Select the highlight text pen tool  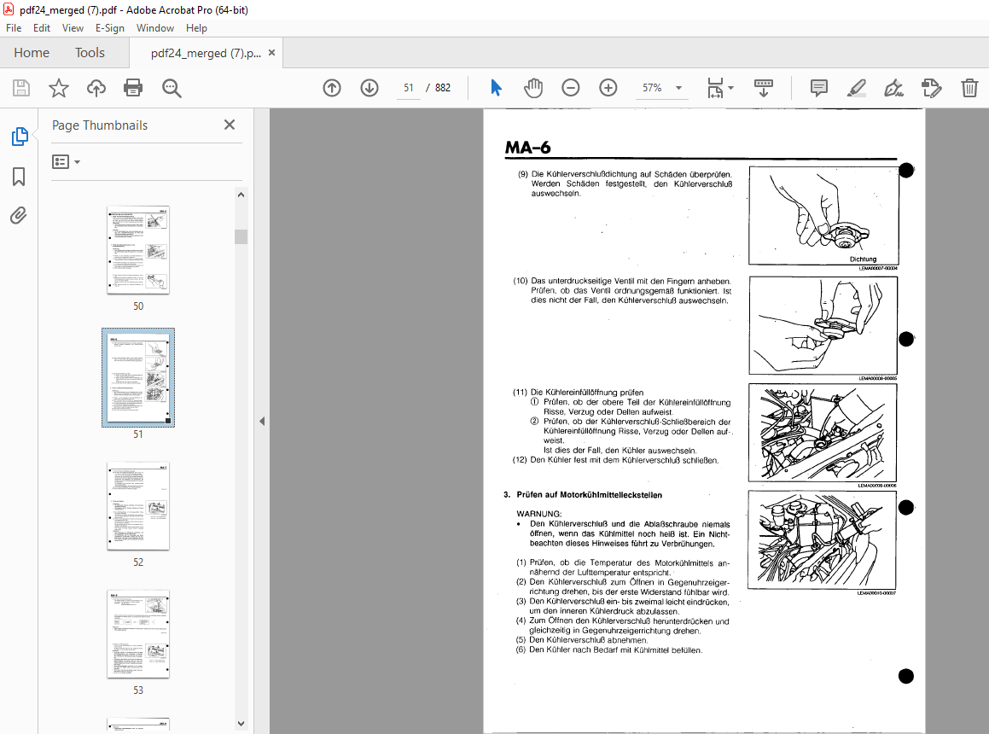point(856,88)
